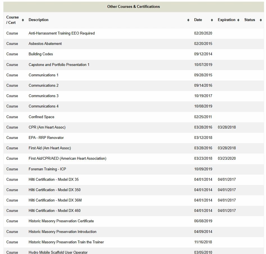This screenshot has height=254, width=266.
Task: Select the Communications 3 row
Action: point(133,96)
